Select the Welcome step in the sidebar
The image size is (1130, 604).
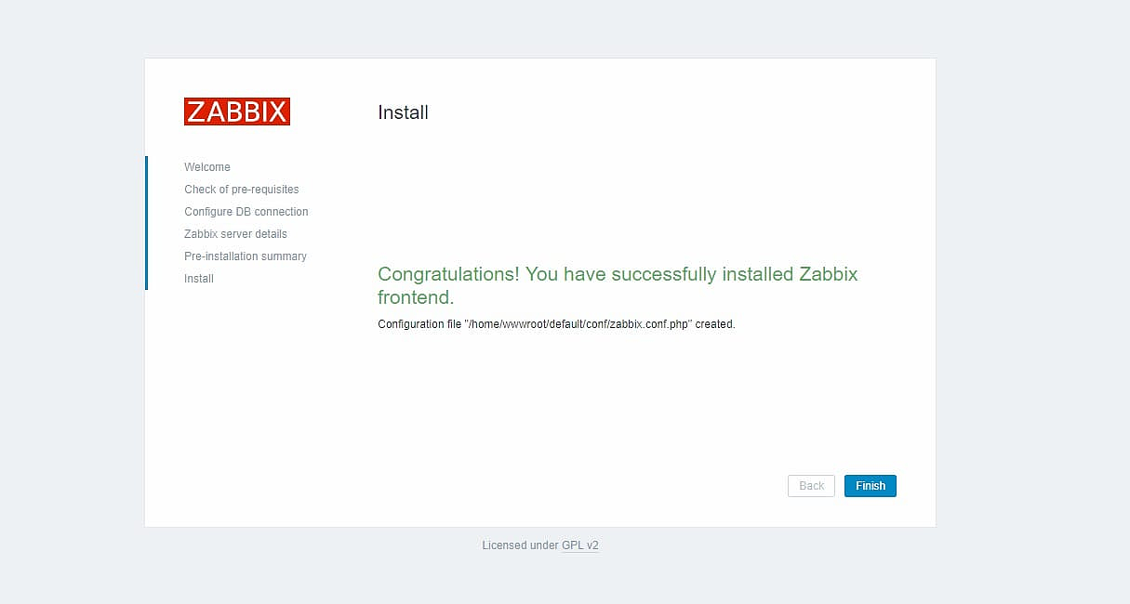[x=207, y=167]
